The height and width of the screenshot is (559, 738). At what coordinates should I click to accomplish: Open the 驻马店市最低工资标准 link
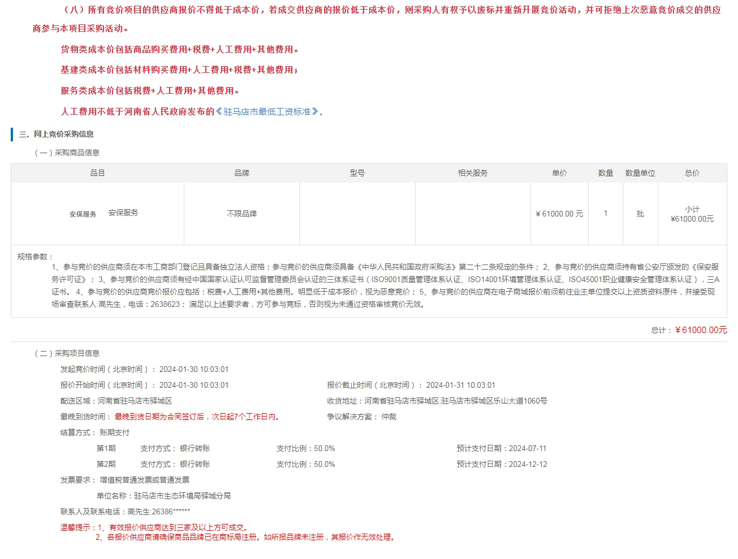267,112
